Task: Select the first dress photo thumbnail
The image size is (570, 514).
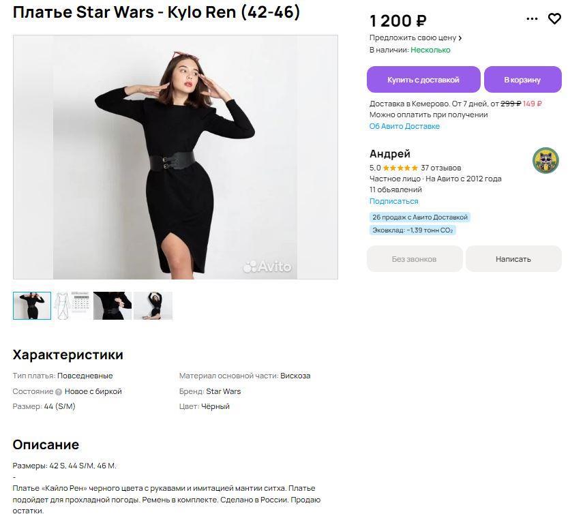Action: click(x=32, y=306)
